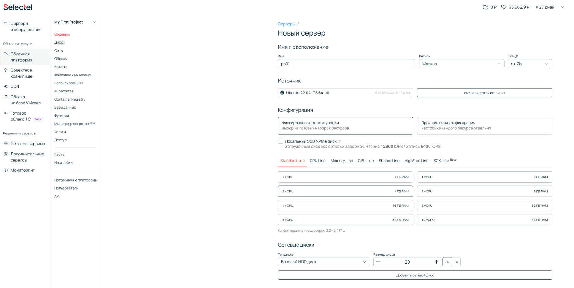Click the Пул help question mark icon
Screen dimensions: 574x288
(x=516, y=56)
